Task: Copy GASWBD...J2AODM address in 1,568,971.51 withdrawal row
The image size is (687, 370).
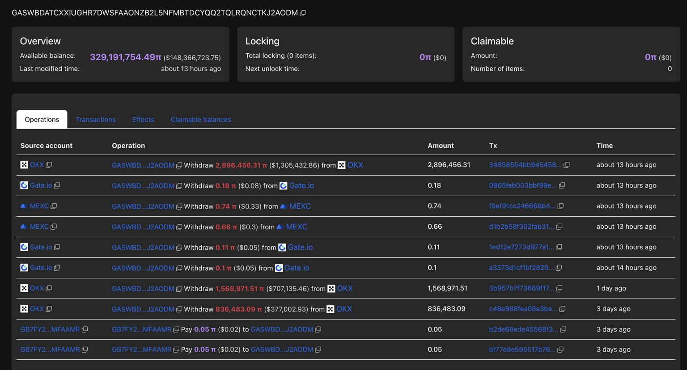Action: (x=179, y=289)
